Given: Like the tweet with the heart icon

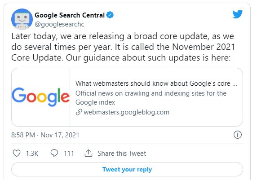Looking at the screenshot, I should 17,154.
